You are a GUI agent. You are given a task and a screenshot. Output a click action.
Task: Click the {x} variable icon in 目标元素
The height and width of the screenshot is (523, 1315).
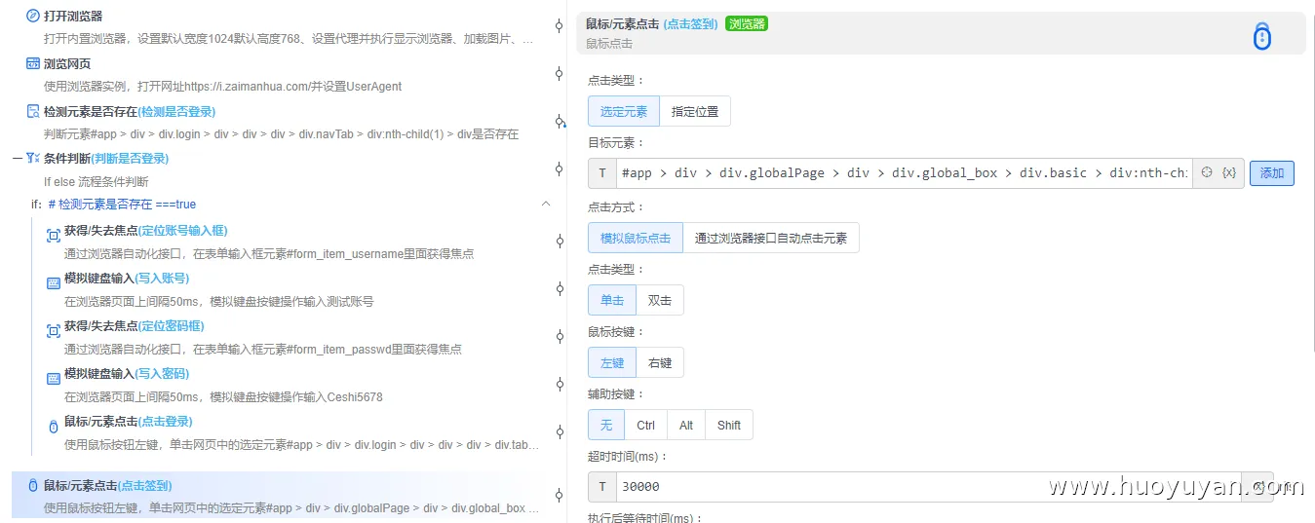coord(1229,172)
